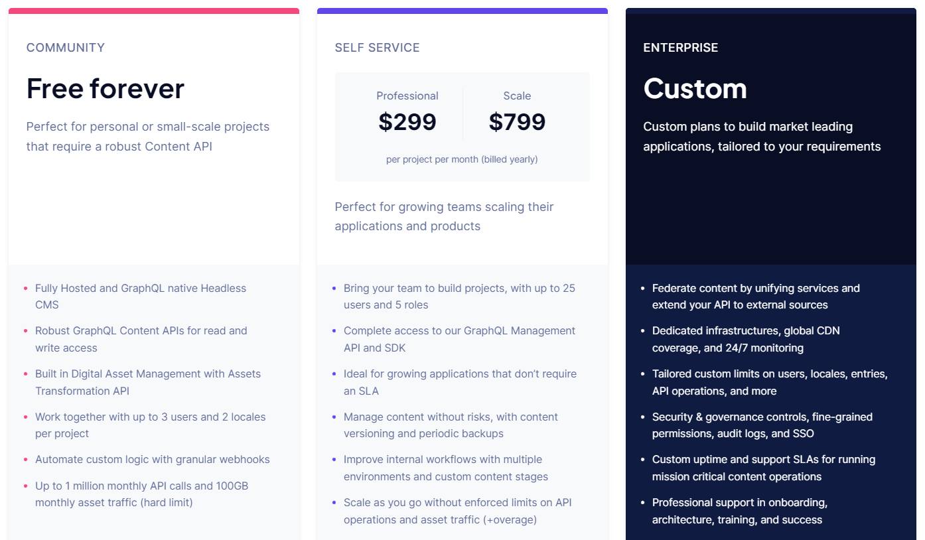Select the Free forever heading
This screenshot has height=540, width=925.
click(x=106, y=88)
